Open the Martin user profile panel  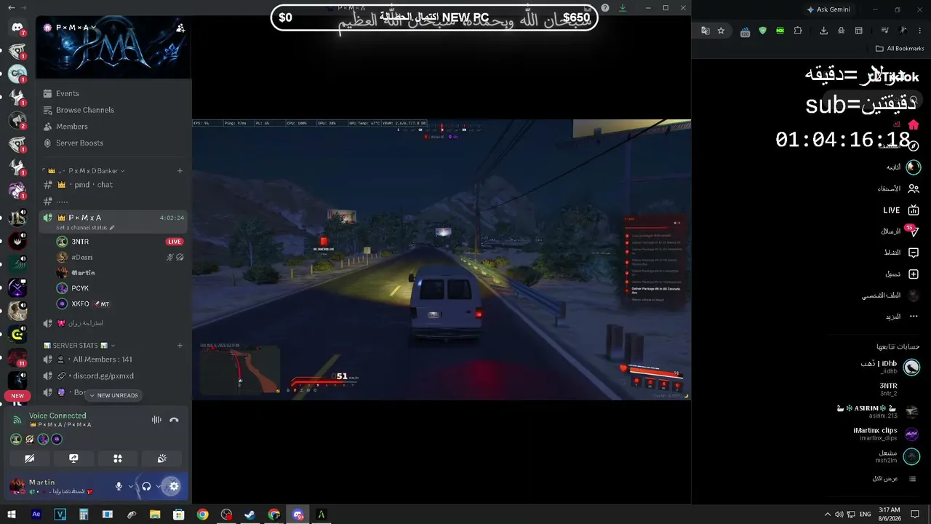52,486
